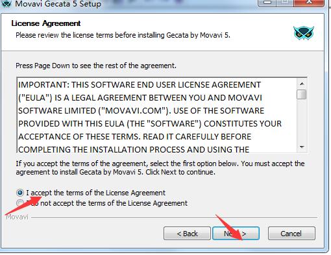Click the scroll up arrow of license text
The image size is (331, 255).
(302, 84)
